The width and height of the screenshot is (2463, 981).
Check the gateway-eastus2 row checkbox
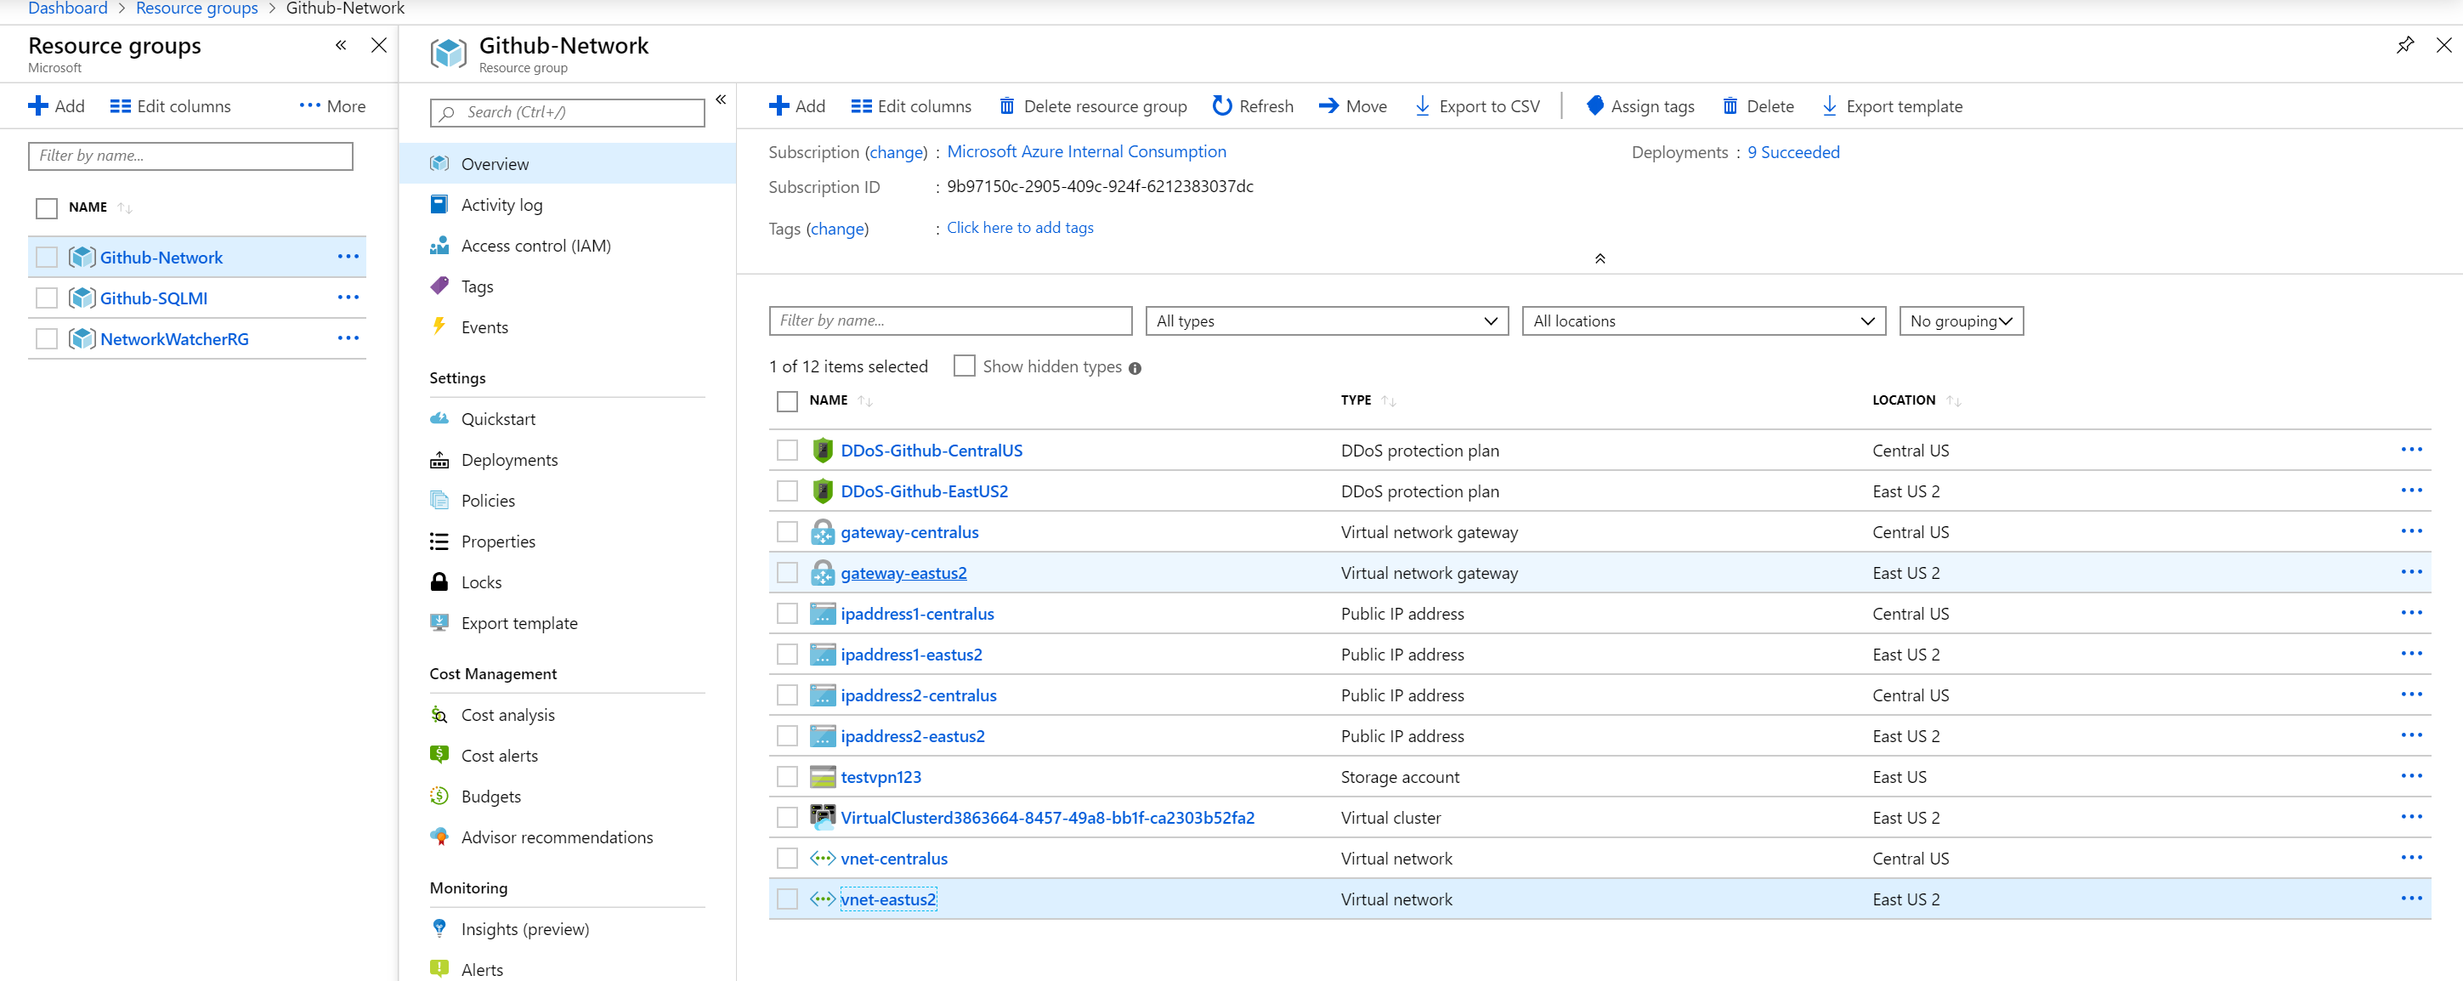[787, 573]
